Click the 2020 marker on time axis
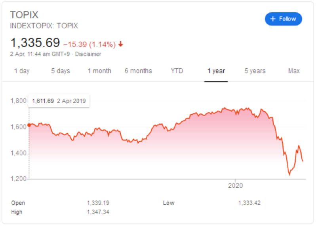The image size is (316, 227). click(235, 185)
